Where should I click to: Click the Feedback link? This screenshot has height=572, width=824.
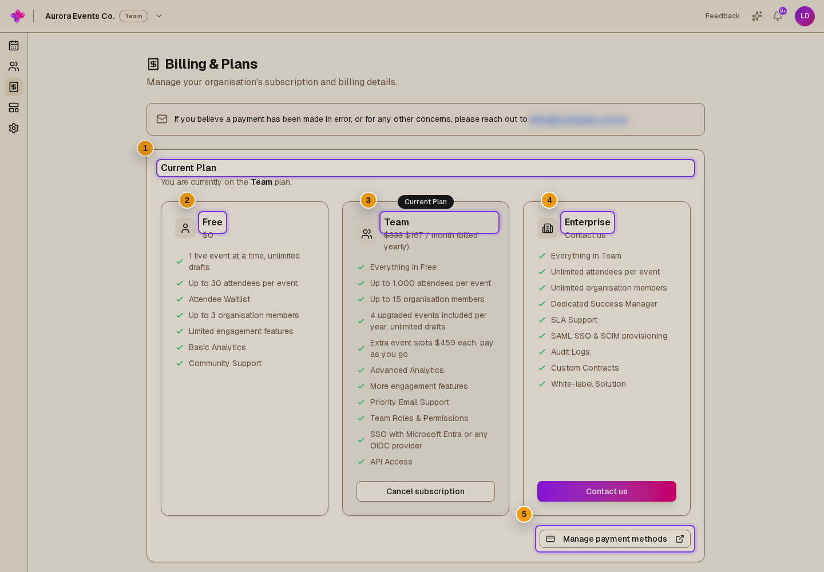coord(723,16)
